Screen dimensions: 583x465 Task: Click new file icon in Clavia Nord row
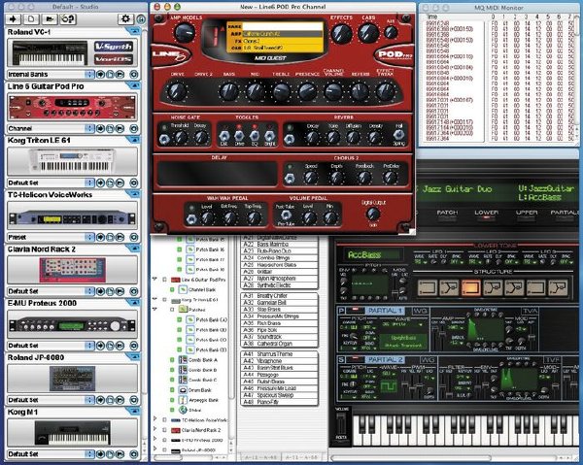pos(110,291)
